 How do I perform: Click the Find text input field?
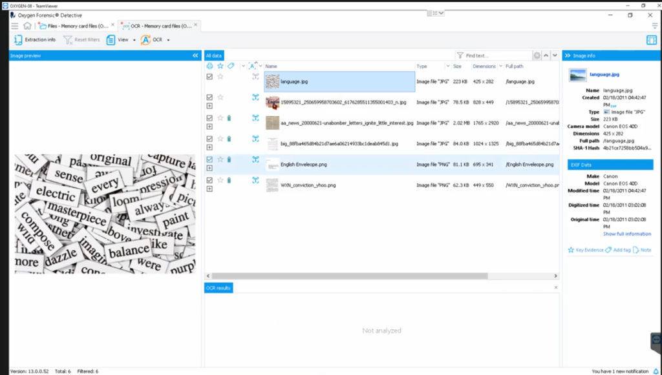tap(497, 56)
